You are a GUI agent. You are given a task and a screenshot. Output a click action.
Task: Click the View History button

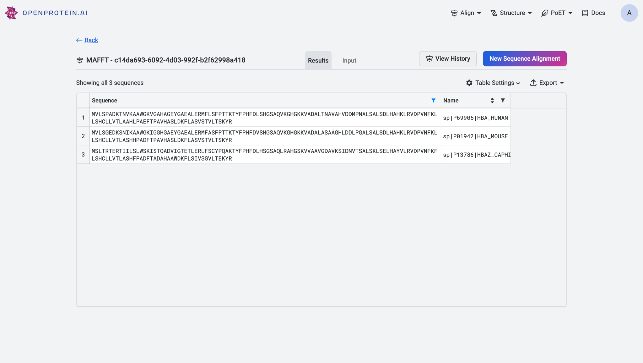pos(448,59)
